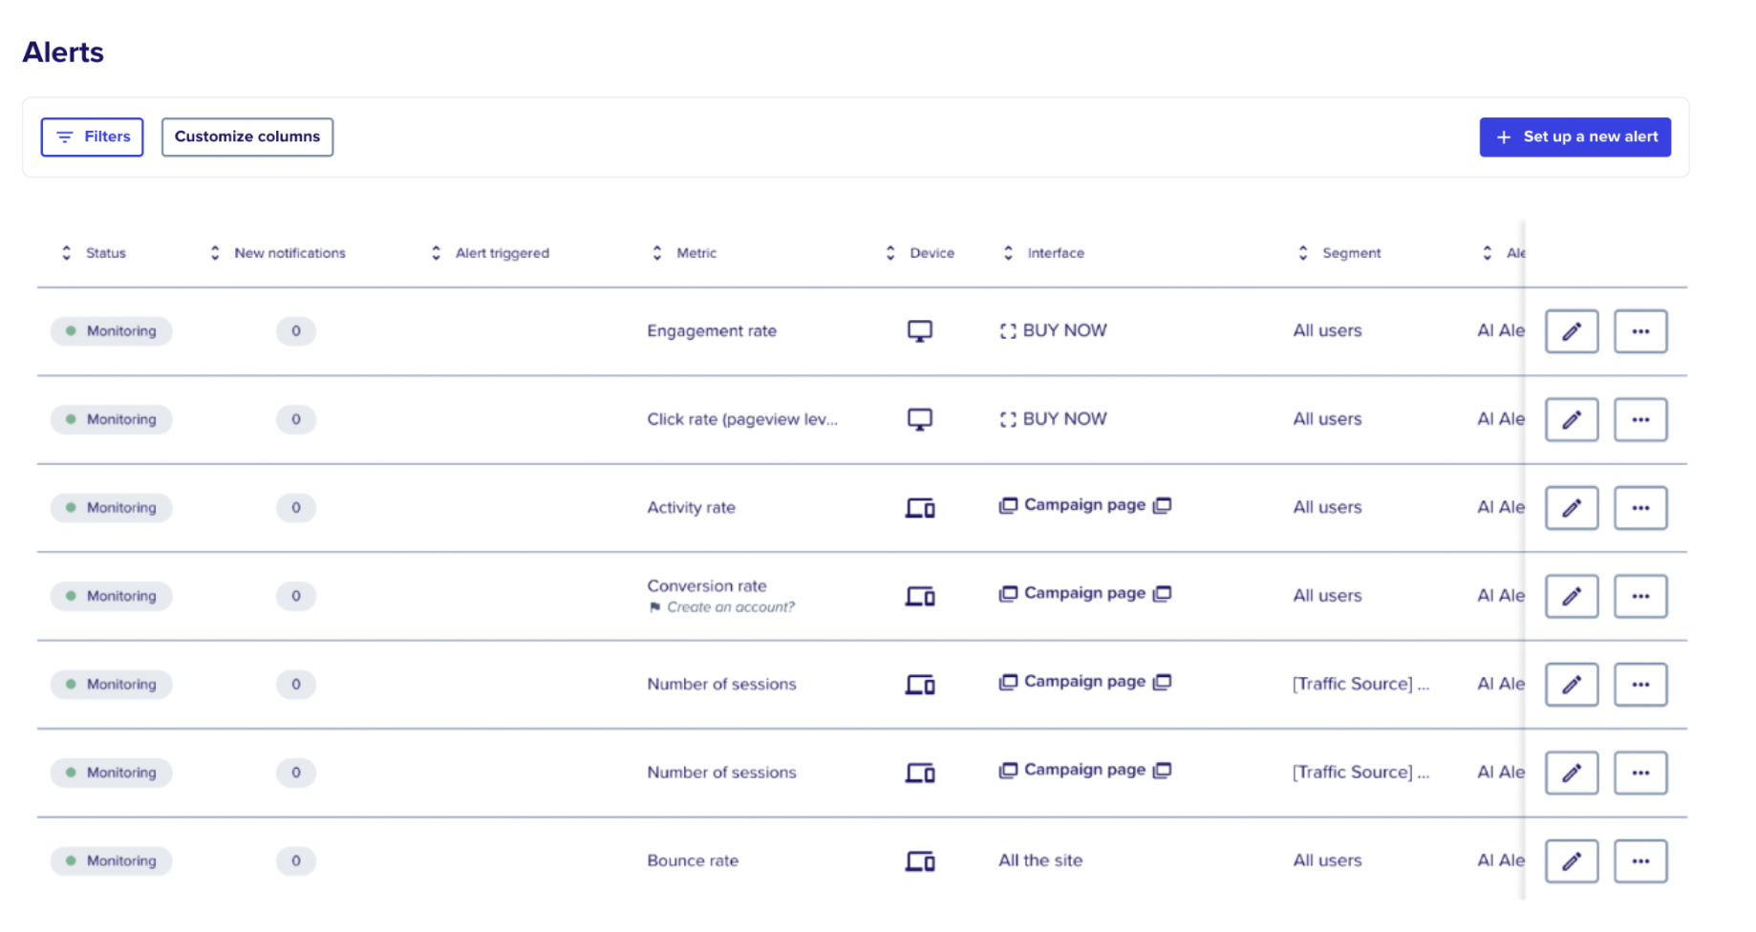Screen dimensions: 1756x932
Task: Edit the Conversion rate alert
Action: (x=1572, y=596)
